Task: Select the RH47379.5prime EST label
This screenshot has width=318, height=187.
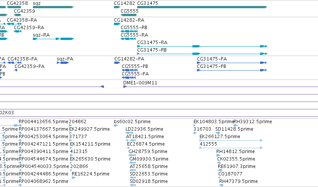Action: (238, 181)
